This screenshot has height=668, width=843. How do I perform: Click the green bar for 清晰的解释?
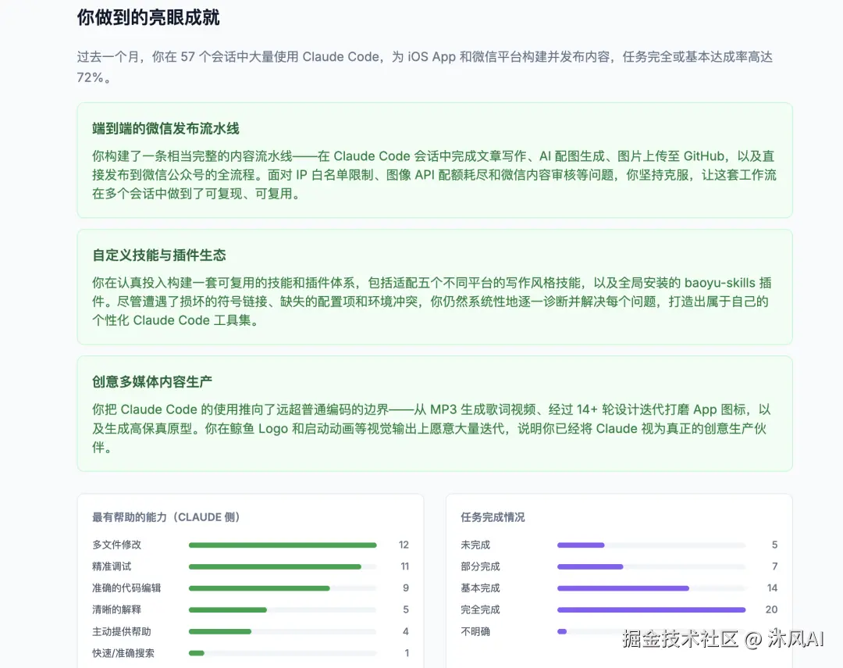click(228, 610)
